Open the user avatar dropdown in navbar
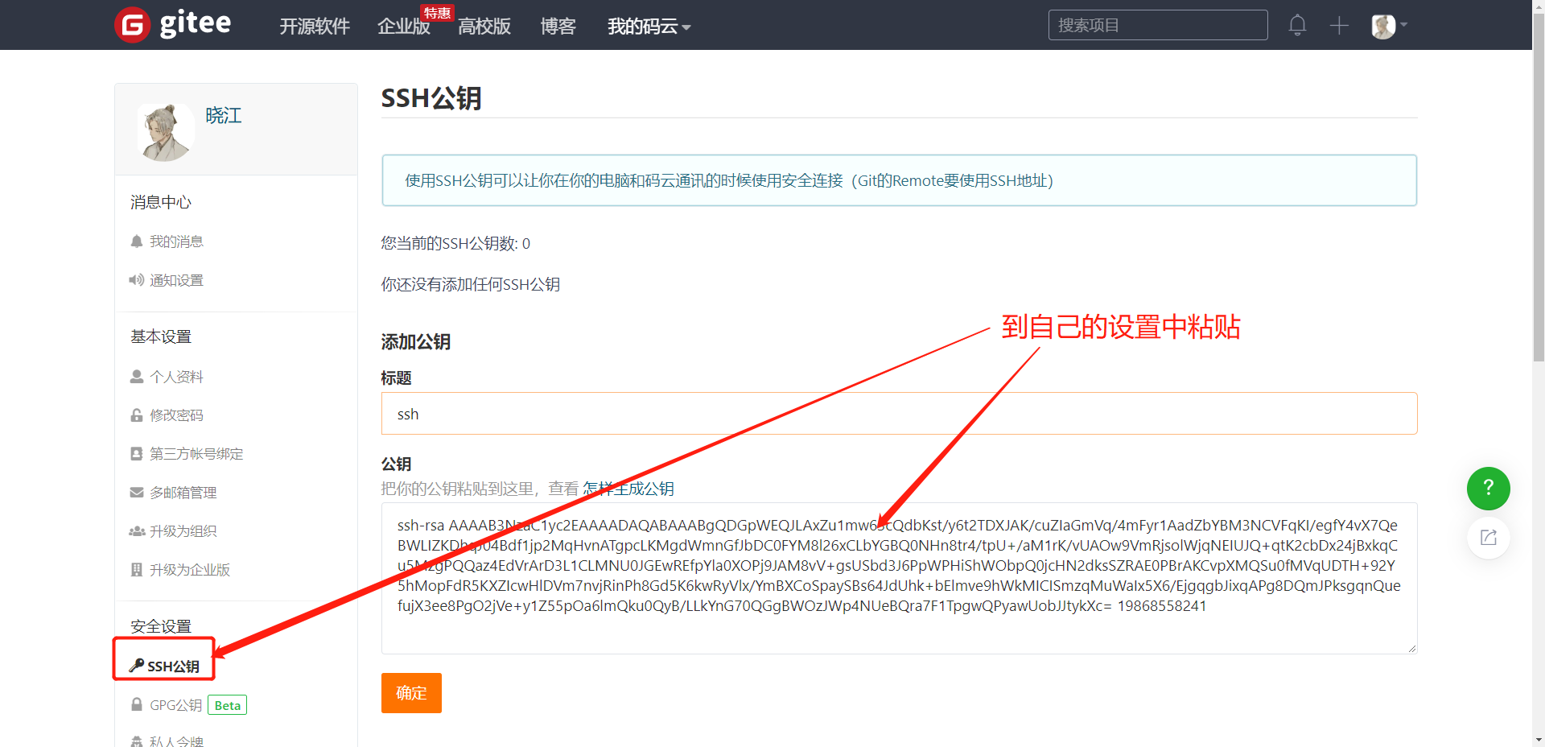This screenshot has width=1545, height=747. tap(1389, 26)
